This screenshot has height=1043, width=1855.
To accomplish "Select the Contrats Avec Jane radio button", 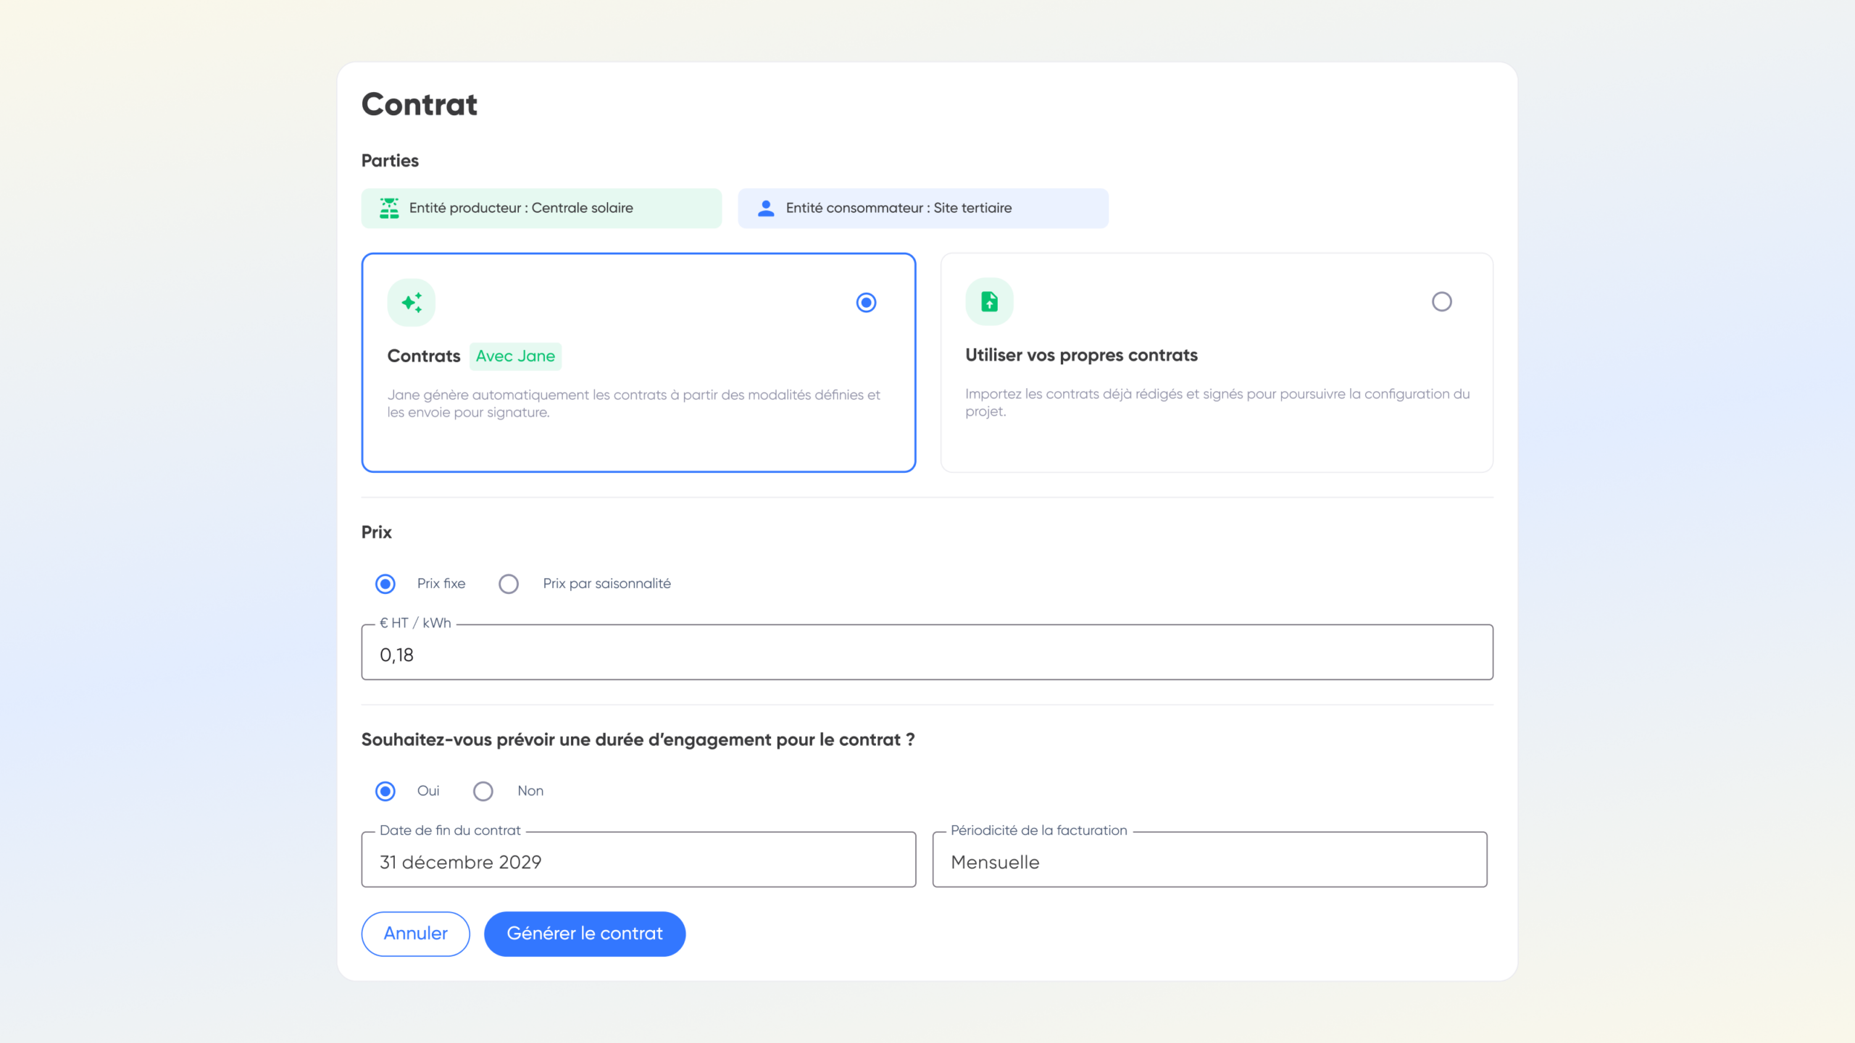I will click(866, 302).
